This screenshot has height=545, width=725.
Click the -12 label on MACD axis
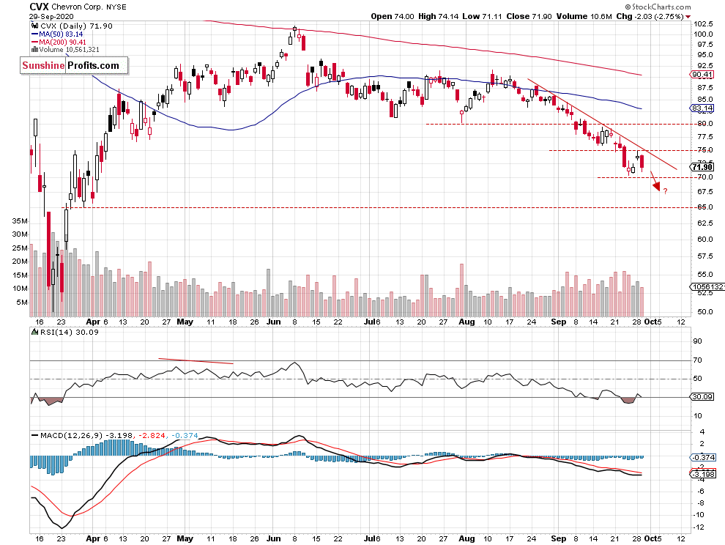coord(699,527)
